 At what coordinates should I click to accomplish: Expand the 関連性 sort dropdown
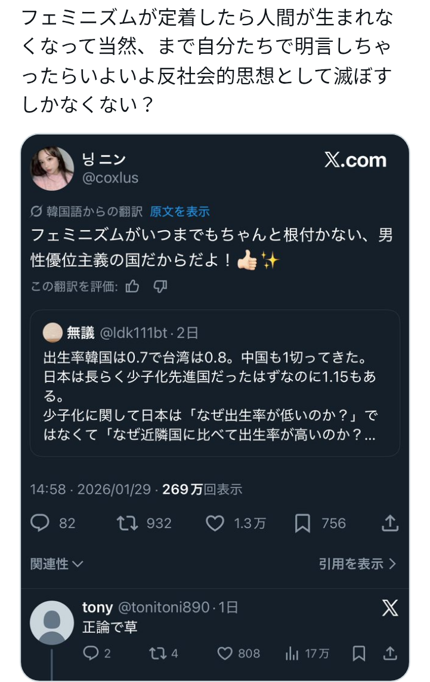57,564
